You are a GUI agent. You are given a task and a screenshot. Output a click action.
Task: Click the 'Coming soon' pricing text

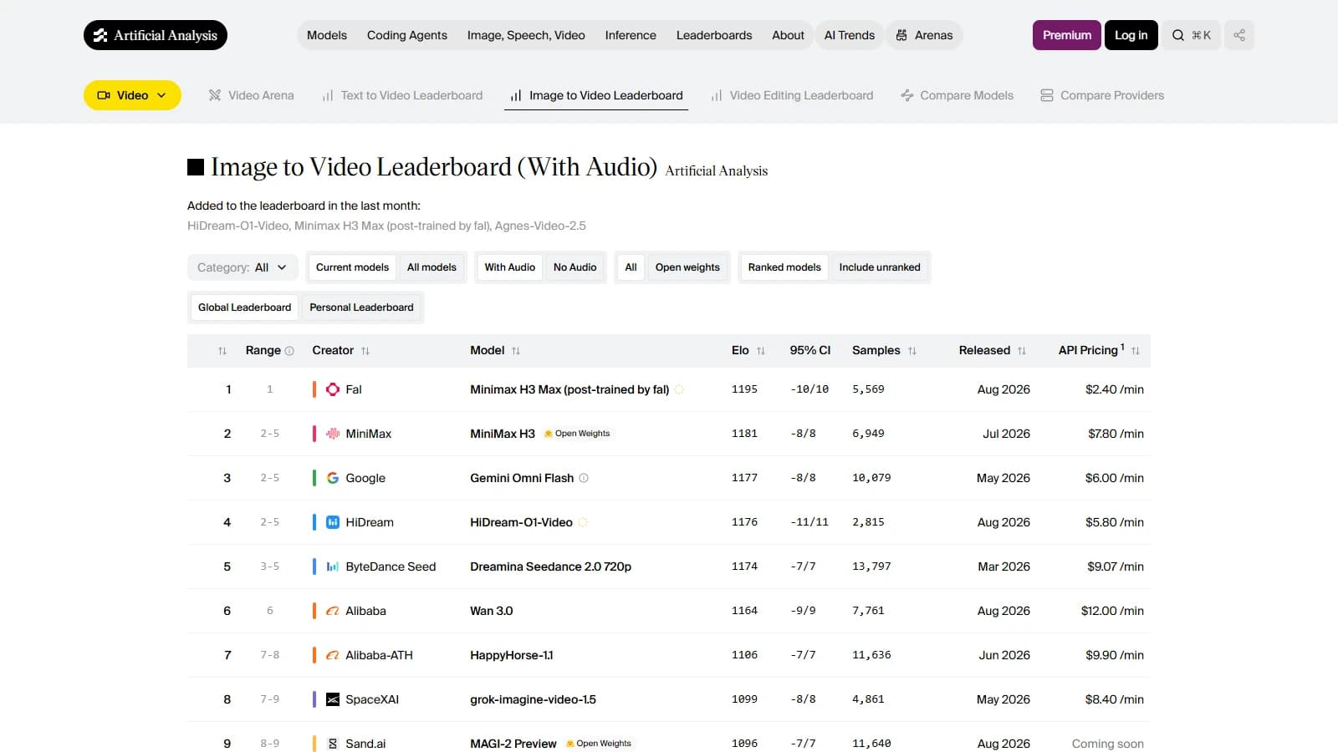(x=1108, y=744)
